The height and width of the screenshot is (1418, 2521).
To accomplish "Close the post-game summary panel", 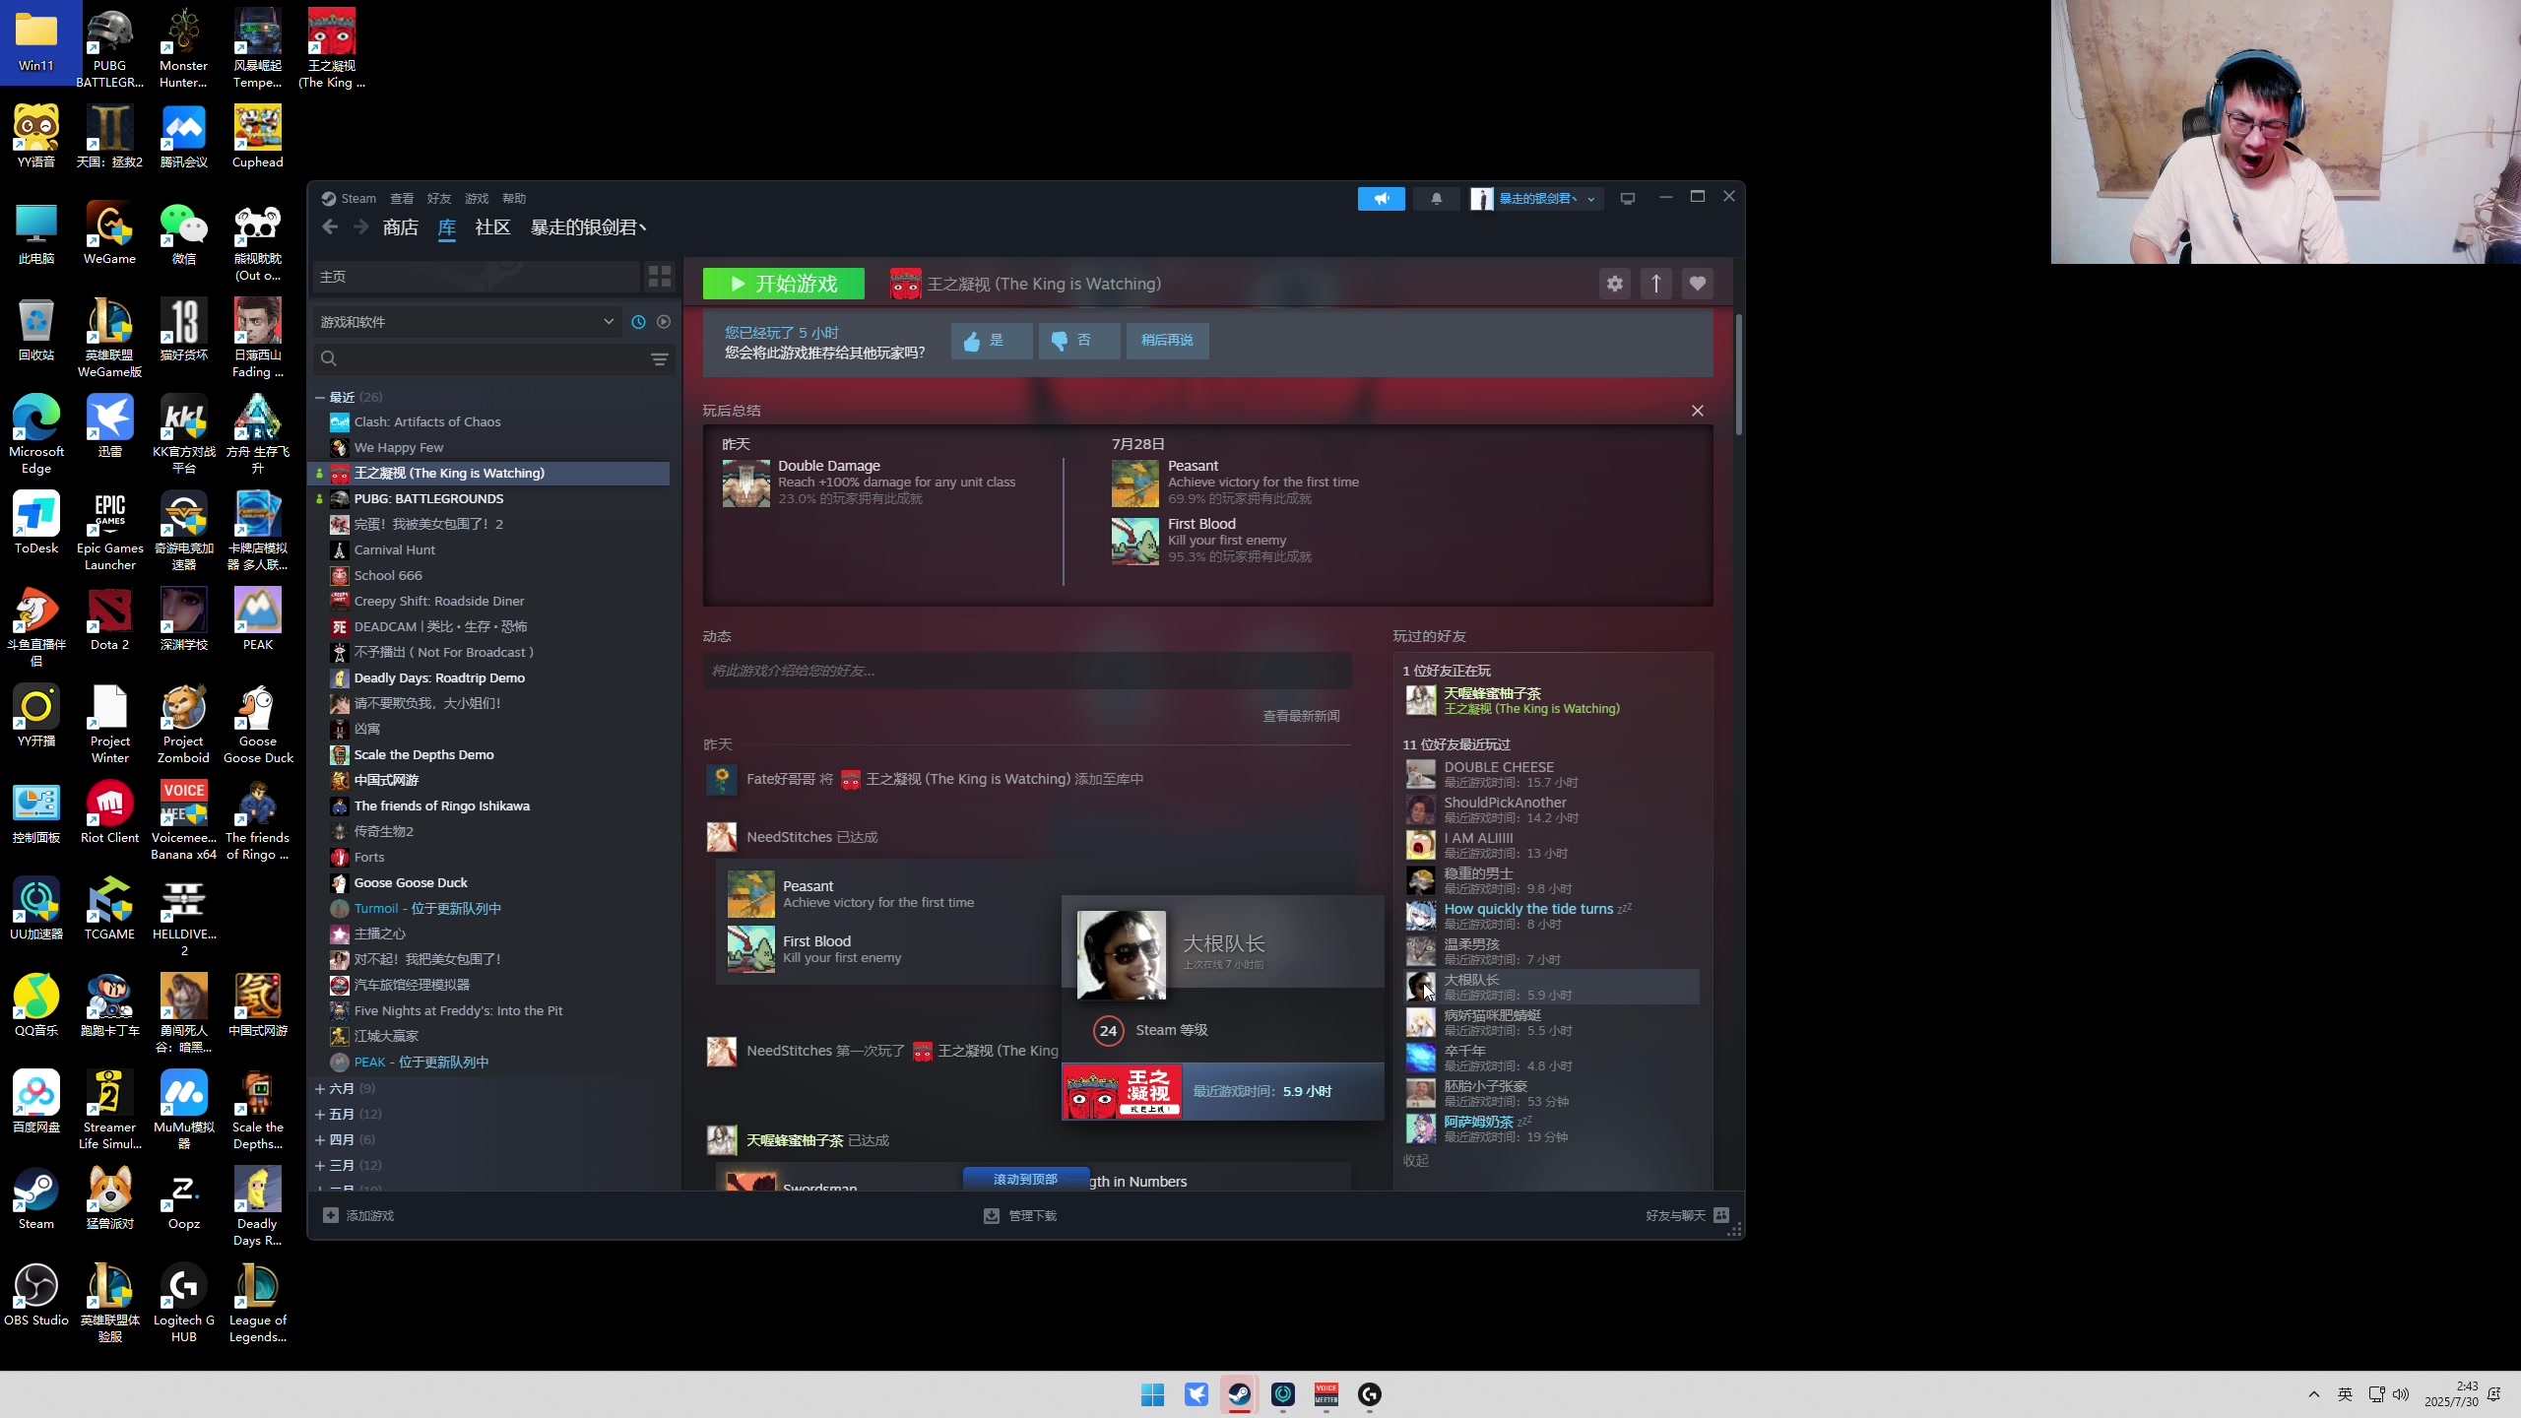I will click(1698, 411).
